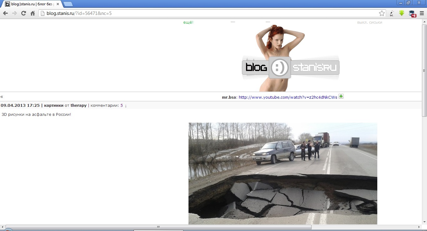Click inside the address bar
This screenshot has height=231, width=427.
(125, 13)
